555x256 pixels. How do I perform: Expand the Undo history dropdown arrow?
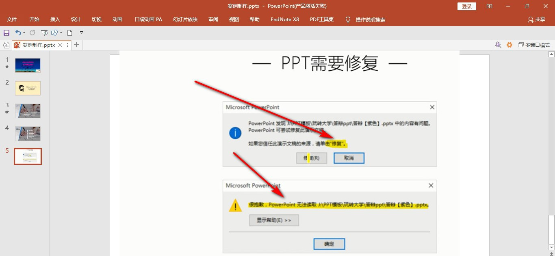point(24,33)
